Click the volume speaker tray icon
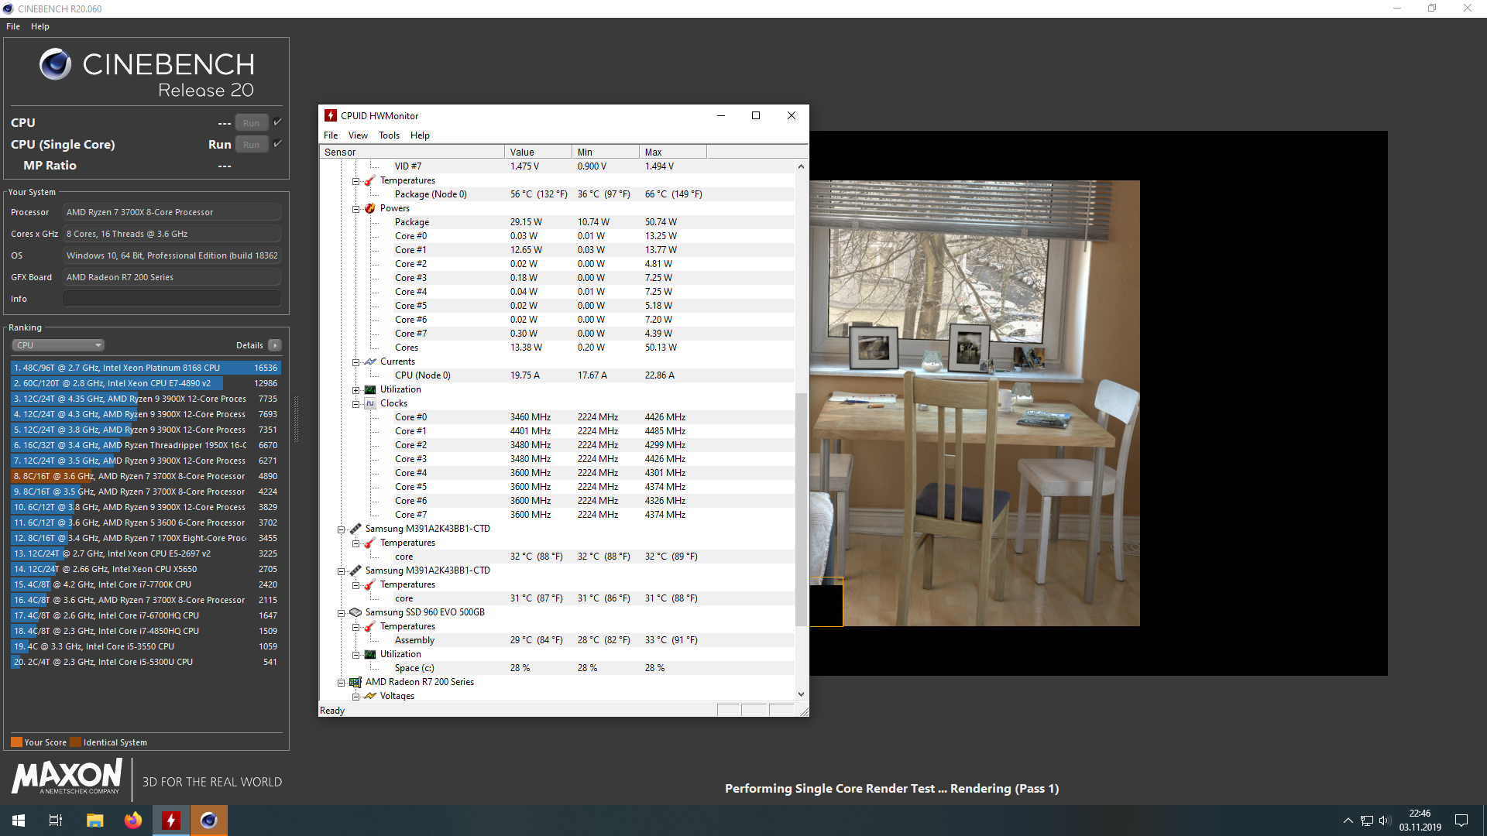The image size is (1487, 836). tap(1385, 821)
